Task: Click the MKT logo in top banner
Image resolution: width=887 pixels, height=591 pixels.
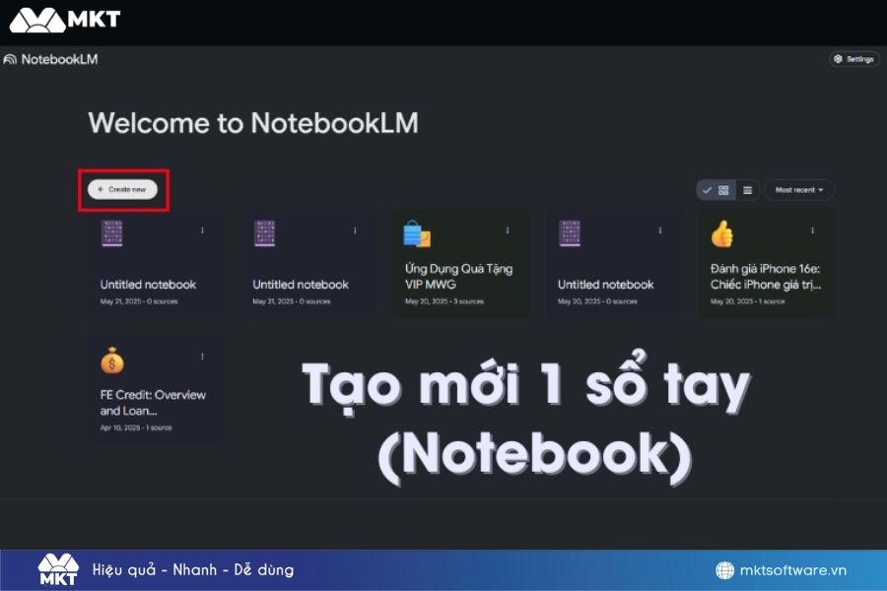Action: pos(65,19)
